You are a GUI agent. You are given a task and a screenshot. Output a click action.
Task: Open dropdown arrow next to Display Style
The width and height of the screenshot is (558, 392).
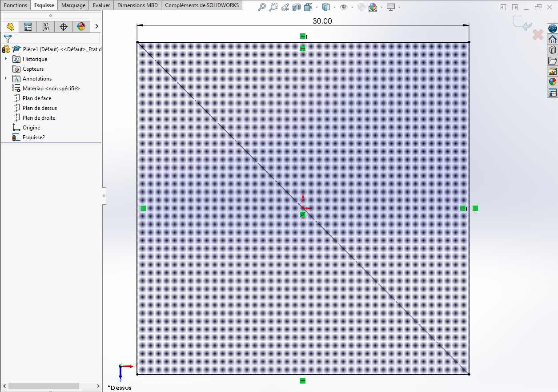click(334, 7)
